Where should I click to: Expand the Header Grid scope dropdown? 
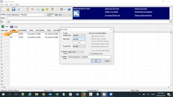coord(84,35)
